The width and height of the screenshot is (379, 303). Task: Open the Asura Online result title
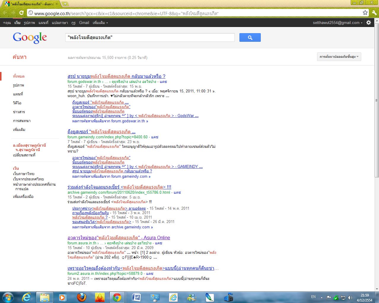tap(119, 238)
